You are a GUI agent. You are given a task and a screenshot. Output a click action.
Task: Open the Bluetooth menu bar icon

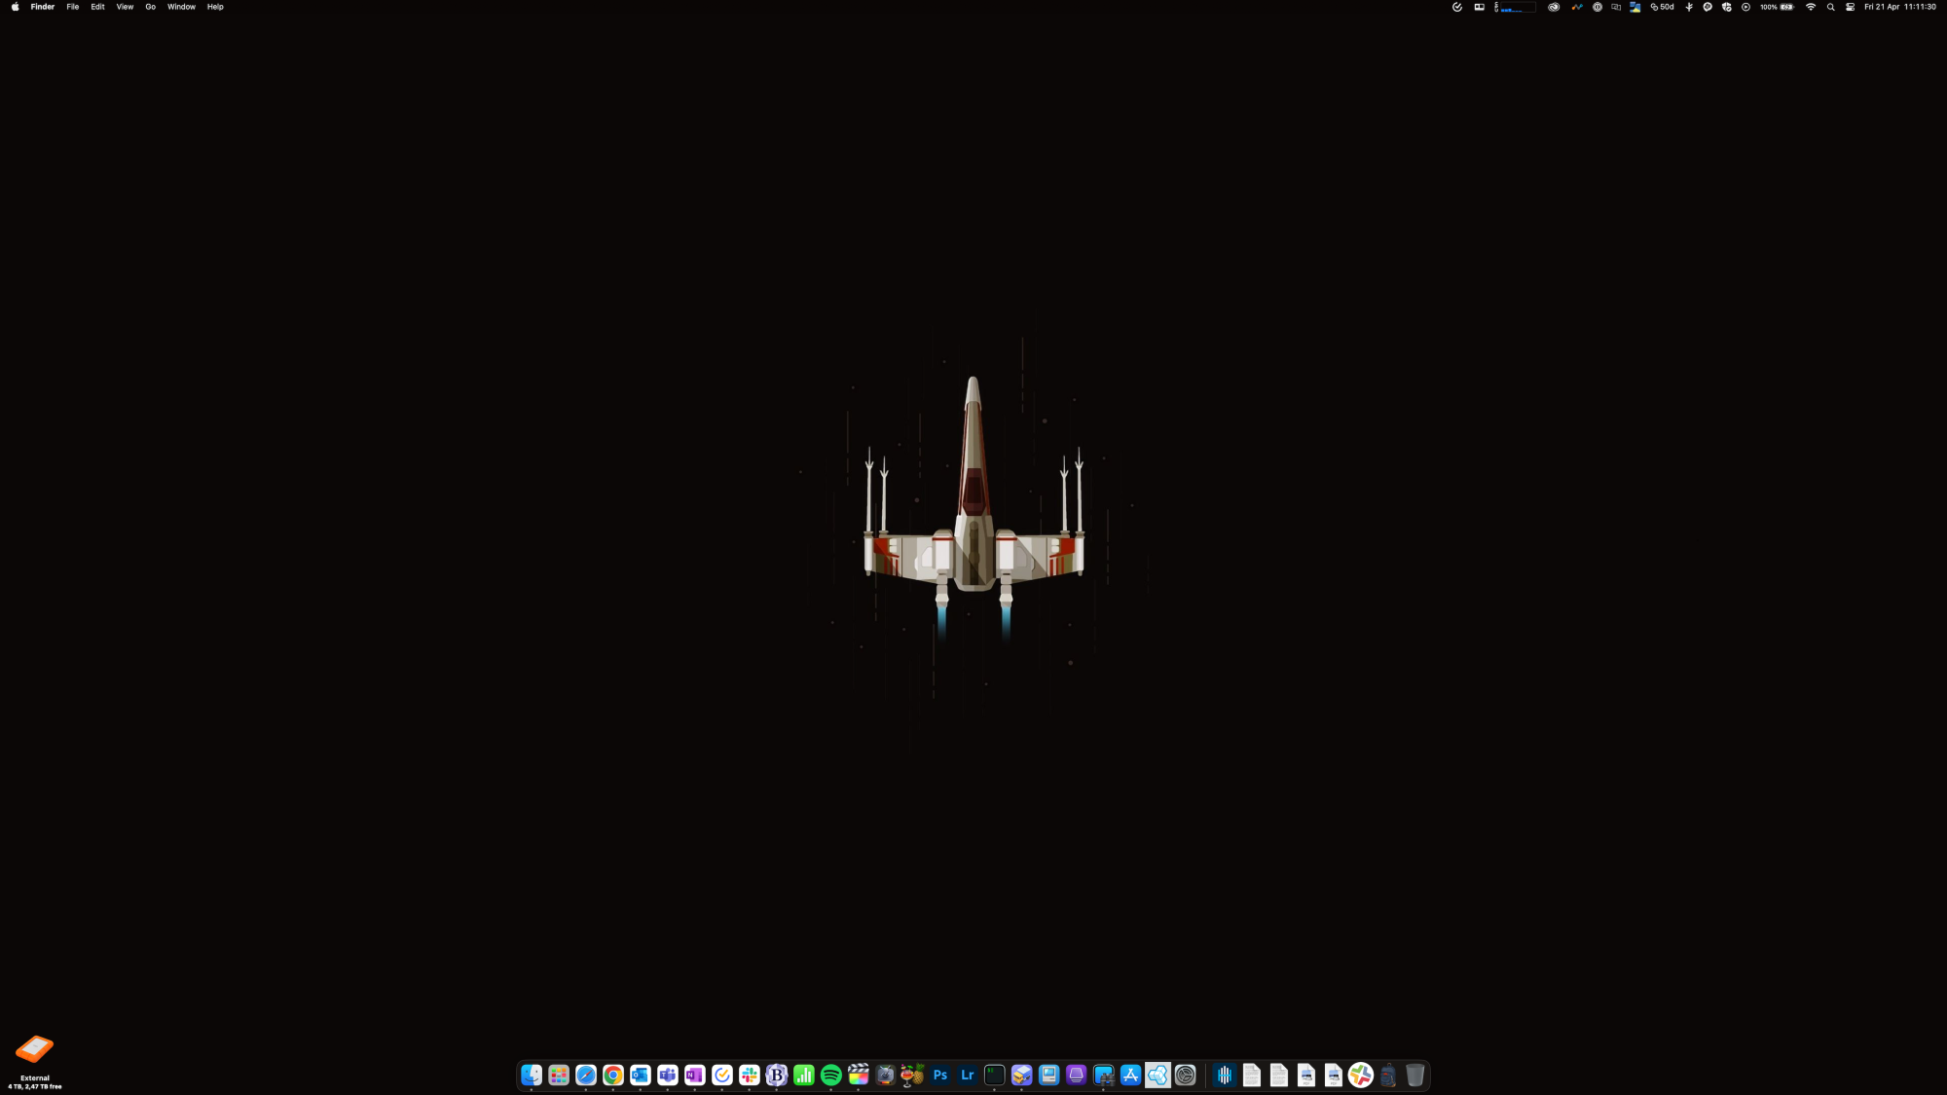coord(1689,7)
